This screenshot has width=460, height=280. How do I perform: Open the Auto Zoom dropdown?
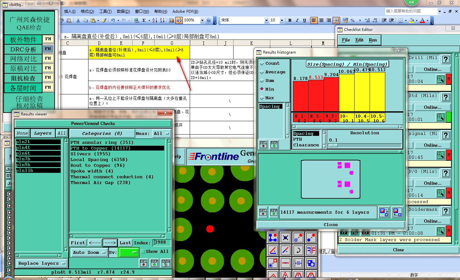(x=89, y=252)
